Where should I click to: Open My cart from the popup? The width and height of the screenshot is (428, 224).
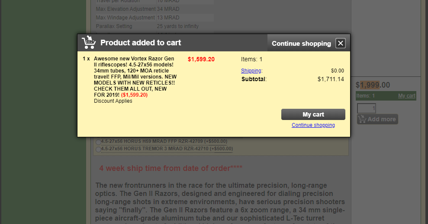point(313,114)
